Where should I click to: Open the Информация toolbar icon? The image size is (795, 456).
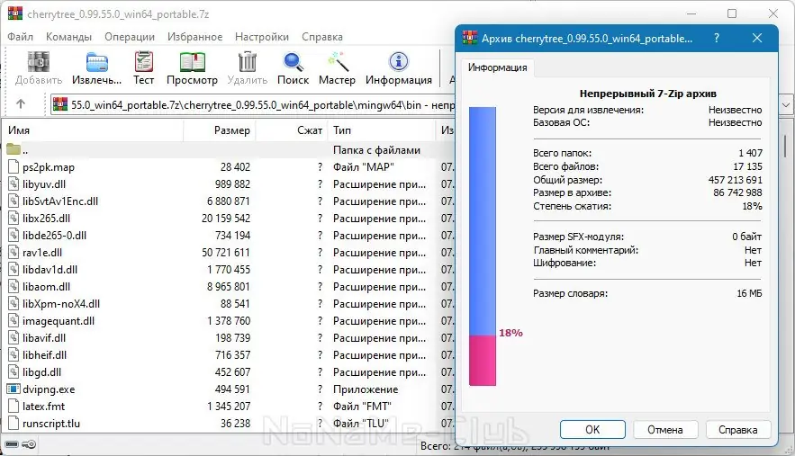pyautogui.click(x=399, y=62)
